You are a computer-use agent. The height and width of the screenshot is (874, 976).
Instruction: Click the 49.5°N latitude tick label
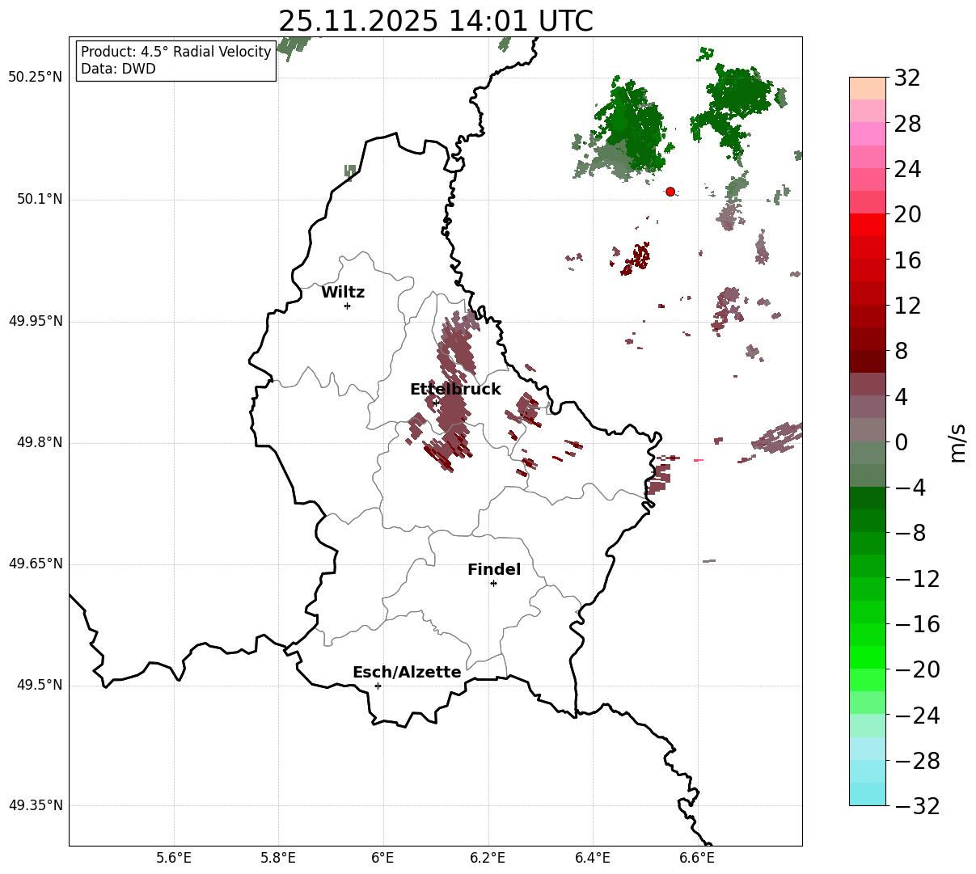tap(40, 686)
